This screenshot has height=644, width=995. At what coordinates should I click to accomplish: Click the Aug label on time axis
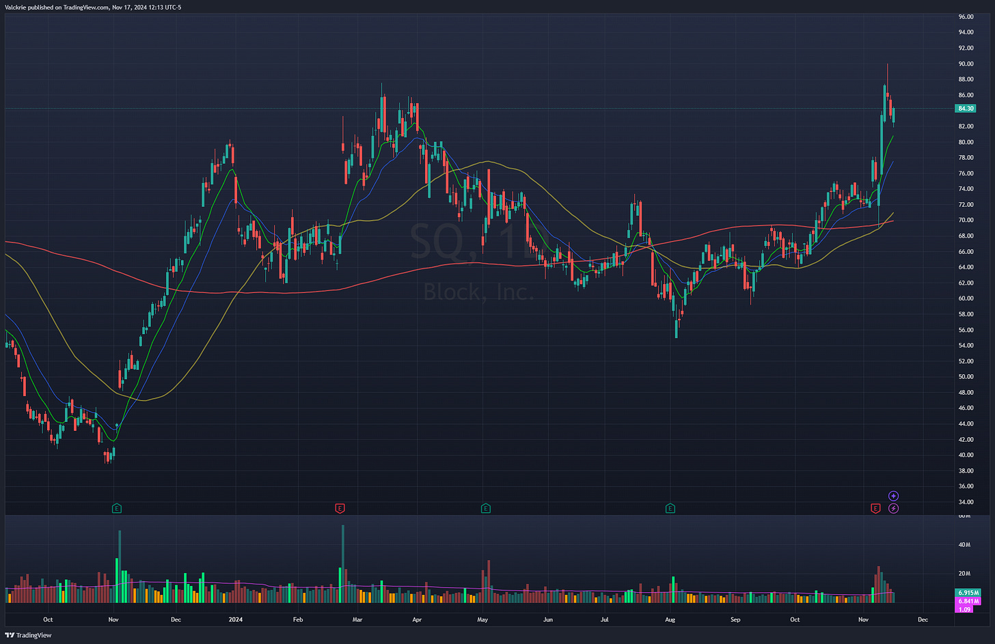point(670,620)
